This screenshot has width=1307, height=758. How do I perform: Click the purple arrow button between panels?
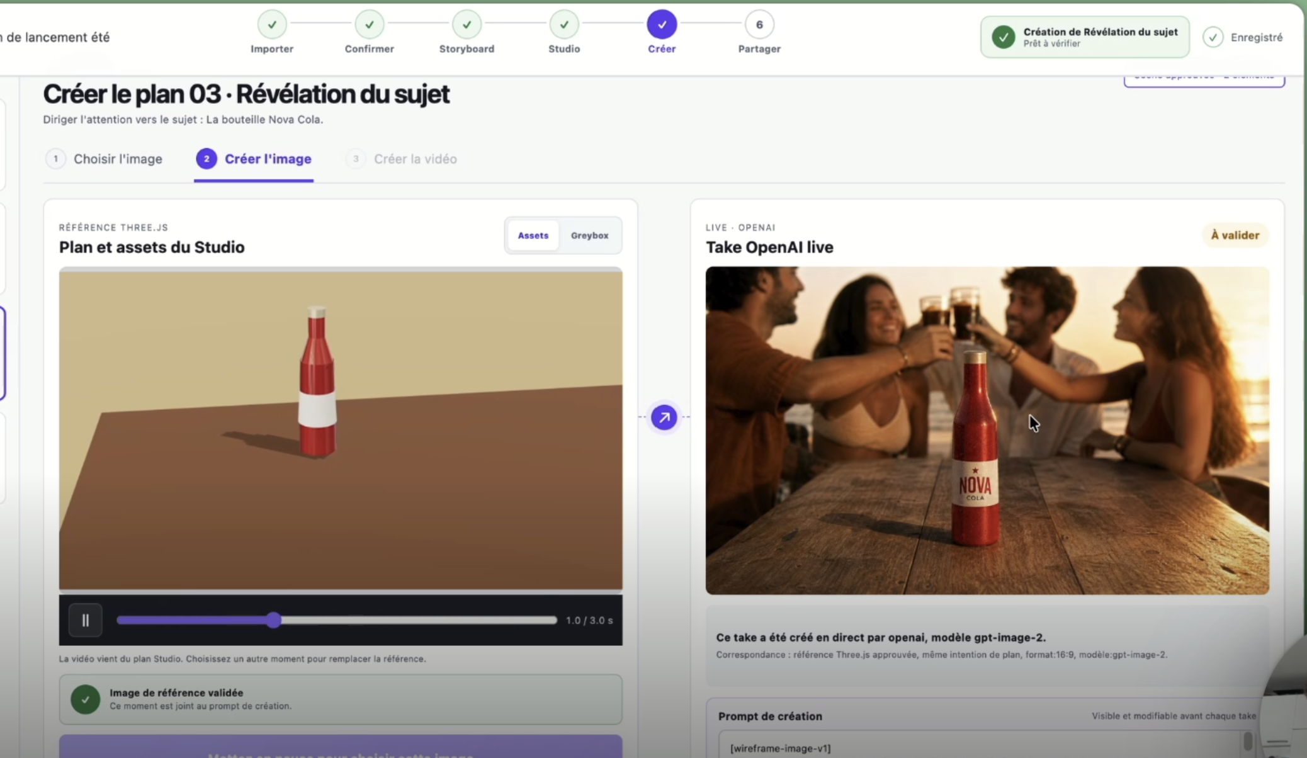(x=664, y=417)
